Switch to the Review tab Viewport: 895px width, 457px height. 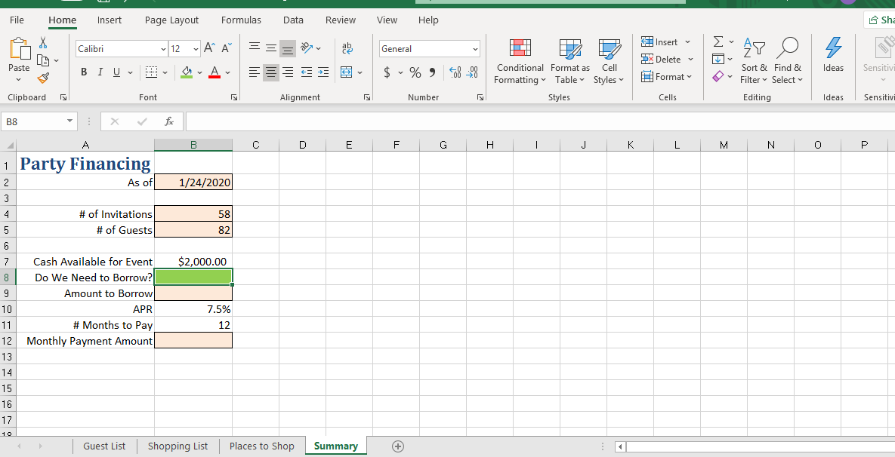[x=340, y=20]
